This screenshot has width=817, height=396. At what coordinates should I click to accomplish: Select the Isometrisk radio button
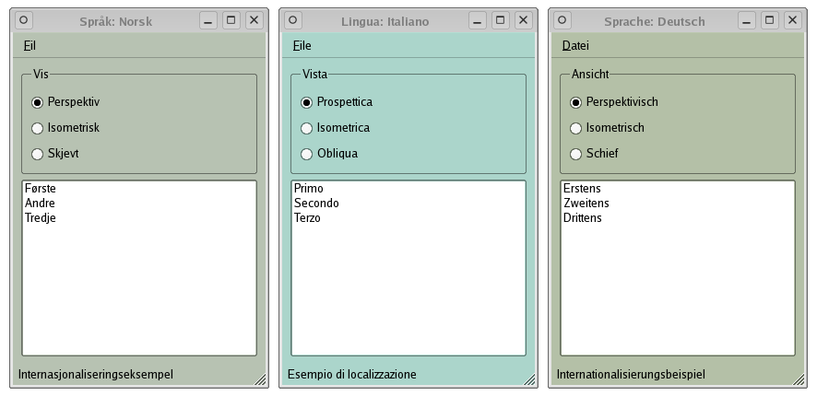[x=38, y=128]
